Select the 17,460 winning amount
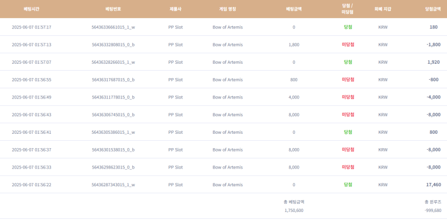Image resolution: width=447 pixels, height=221 pixels. click(433, 185)
